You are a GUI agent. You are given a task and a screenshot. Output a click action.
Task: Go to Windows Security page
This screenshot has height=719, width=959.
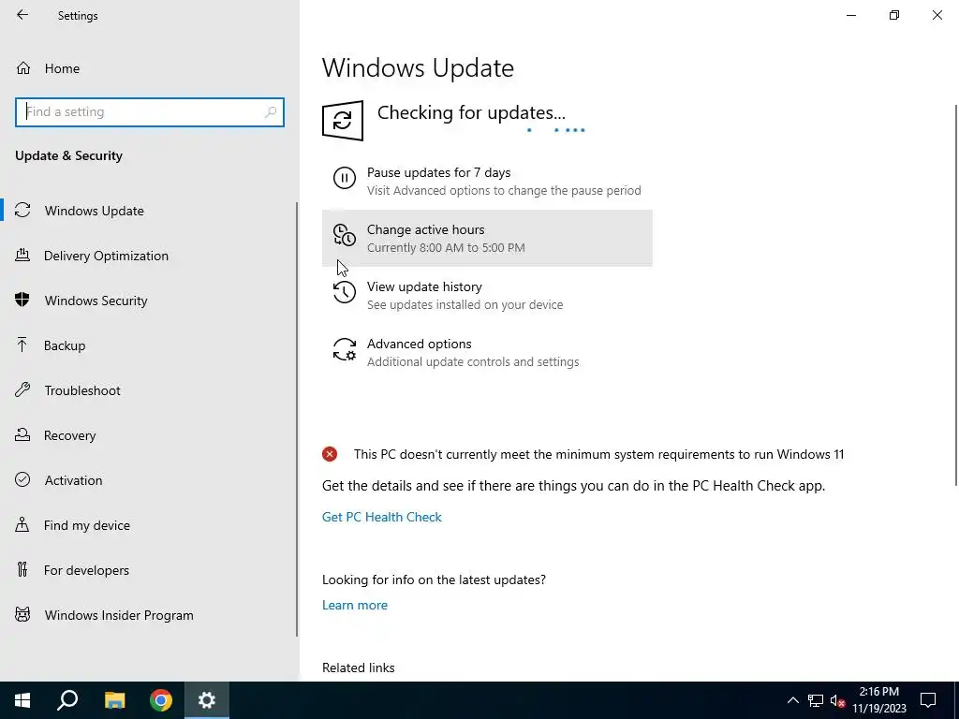(149, 301)
